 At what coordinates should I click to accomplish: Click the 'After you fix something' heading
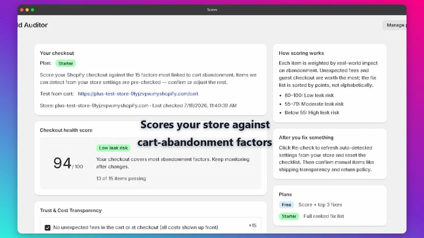[x=306, y=138]
